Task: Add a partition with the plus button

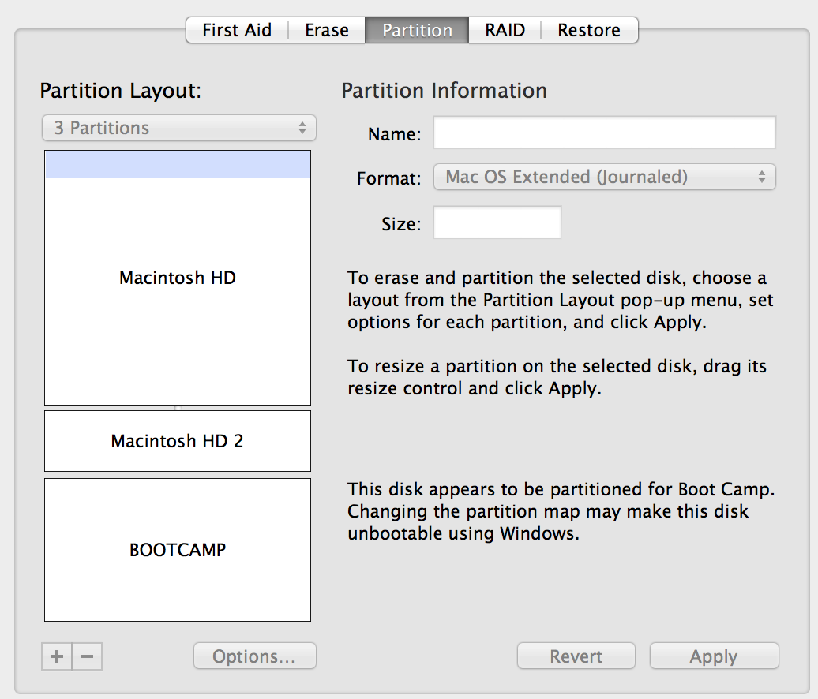Action: coord(57,656)
